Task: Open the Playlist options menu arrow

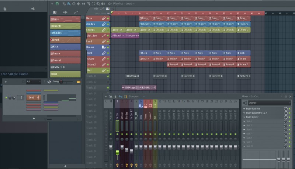Action: pos(52,4)
